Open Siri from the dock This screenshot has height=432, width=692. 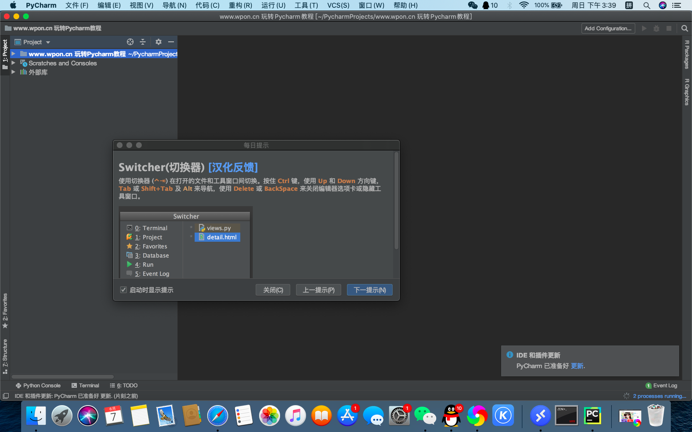point(88,416)
